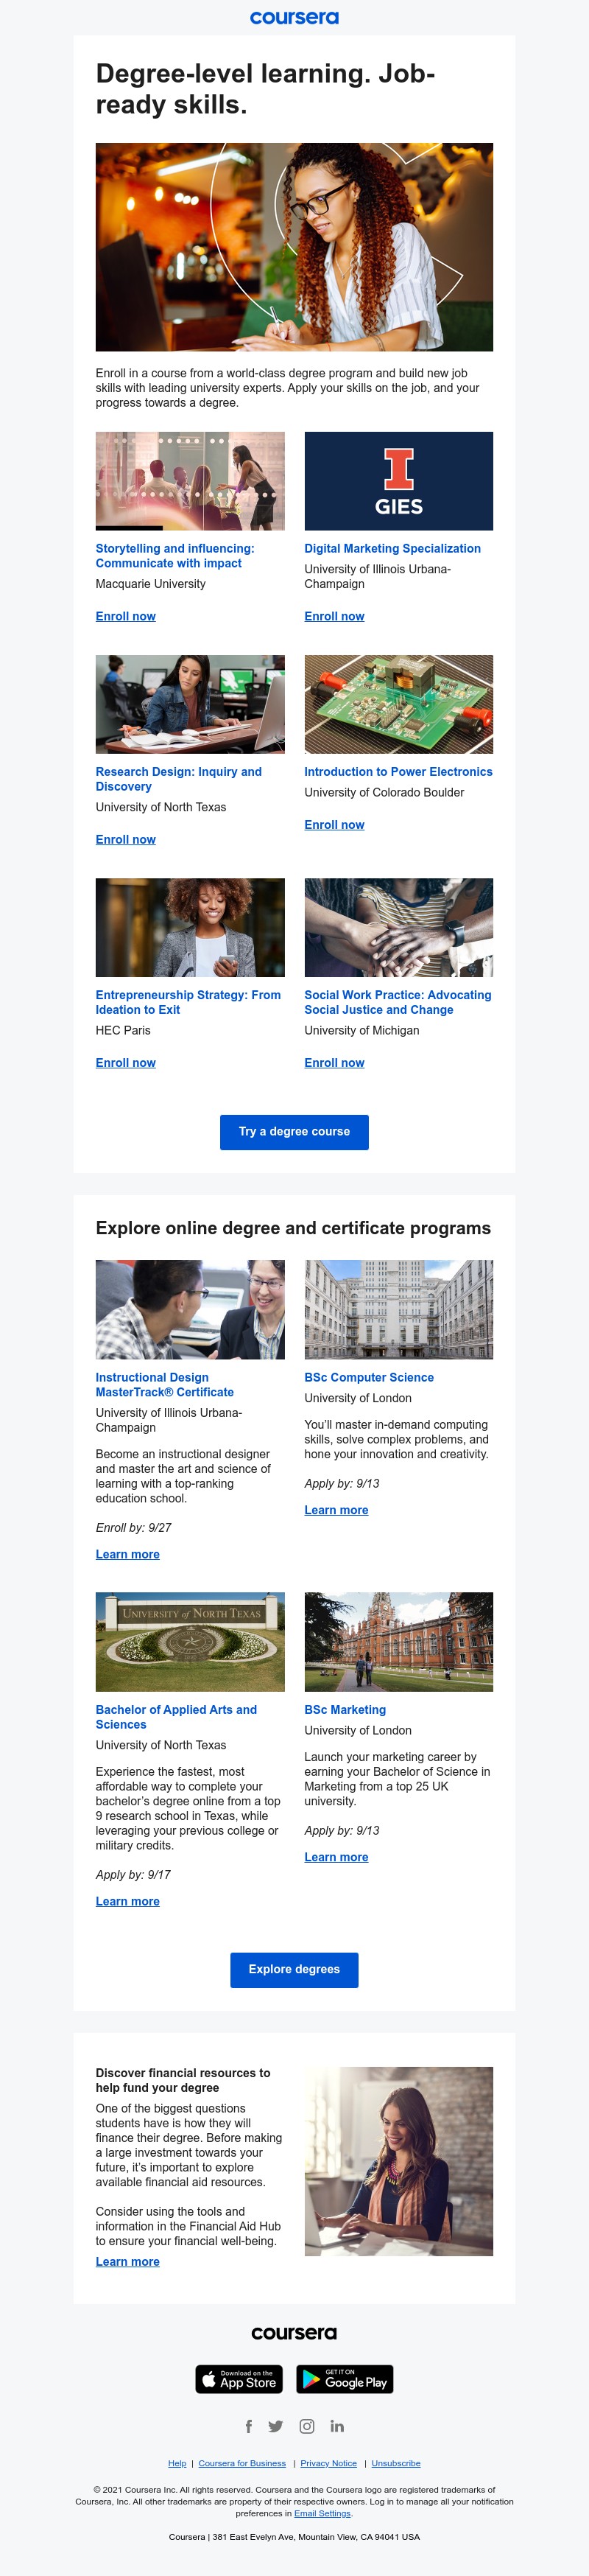This screenshot has width=589, height=2576.
Task: Open the Instagram social icon
Action: (x=307, y=2426)
